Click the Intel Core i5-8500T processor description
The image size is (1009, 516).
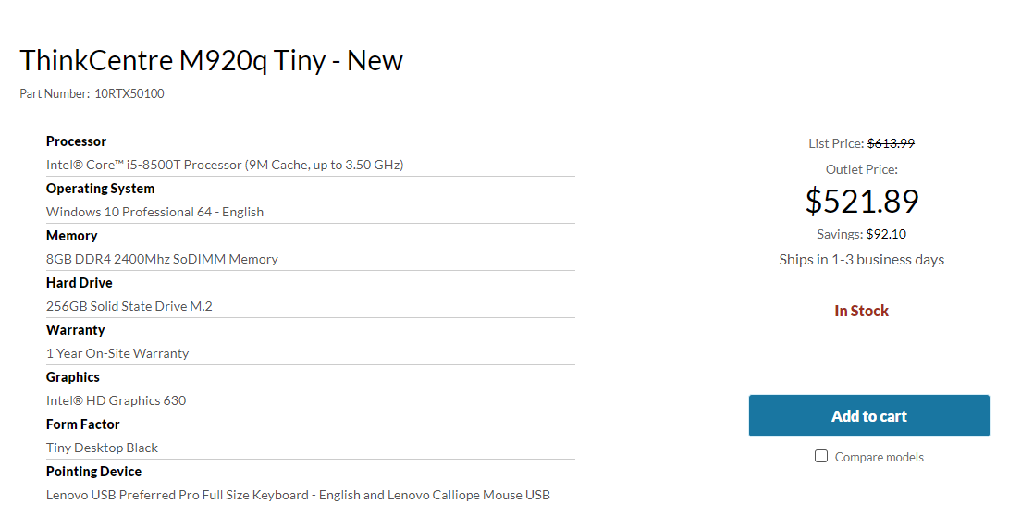click(225, 165)
